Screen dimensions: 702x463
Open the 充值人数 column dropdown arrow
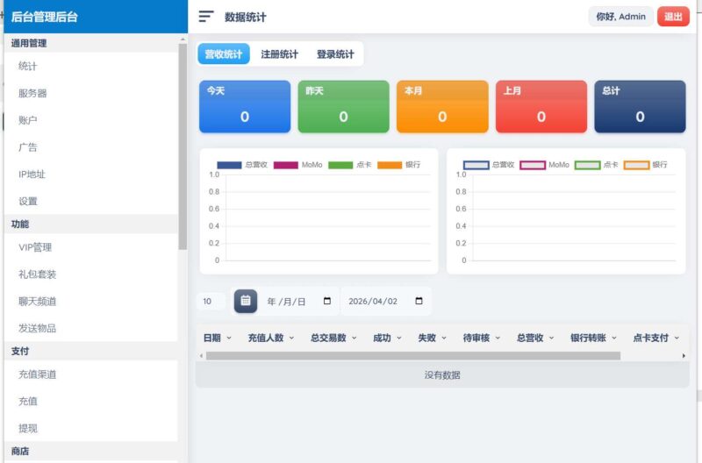[291, 338]
